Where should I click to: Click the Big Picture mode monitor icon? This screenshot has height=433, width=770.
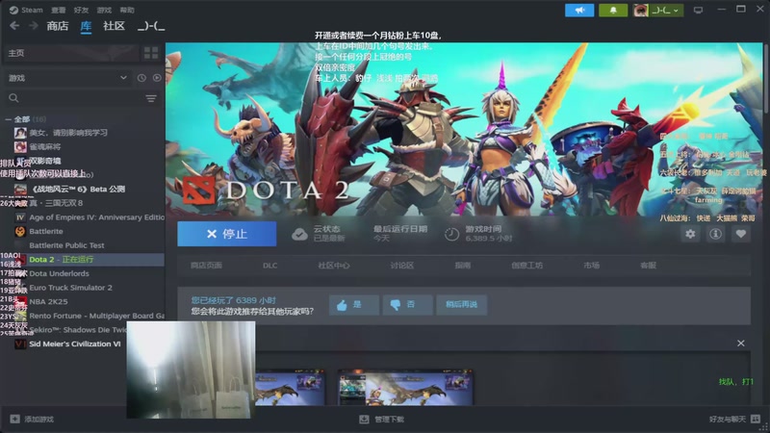coord(698,11)
